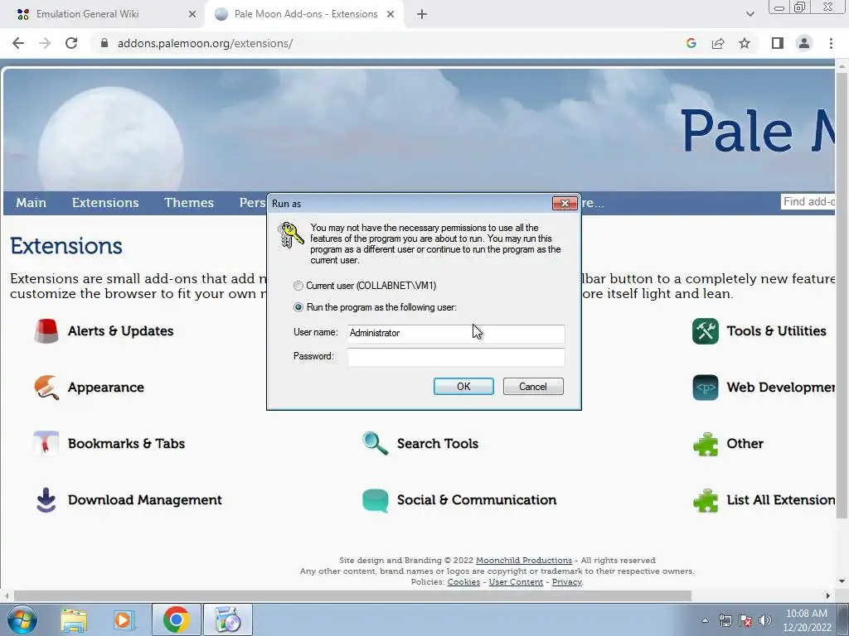This screenshot has width=849, height=636.
Task: Open the Themes navigation item
Action: pos(189,203)
